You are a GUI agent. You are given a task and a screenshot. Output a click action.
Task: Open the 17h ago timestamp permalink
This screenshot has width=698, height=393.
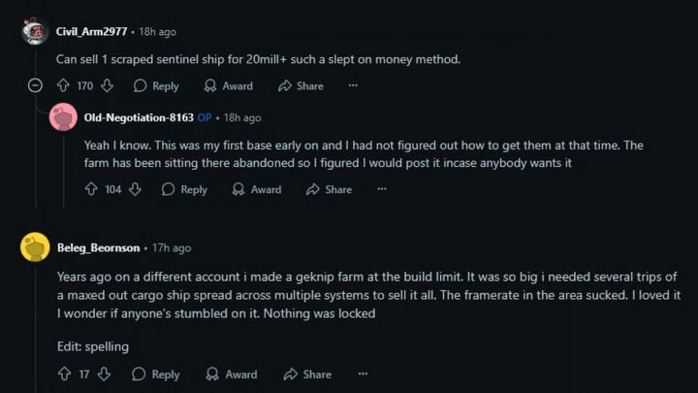(x=173, y=247)
